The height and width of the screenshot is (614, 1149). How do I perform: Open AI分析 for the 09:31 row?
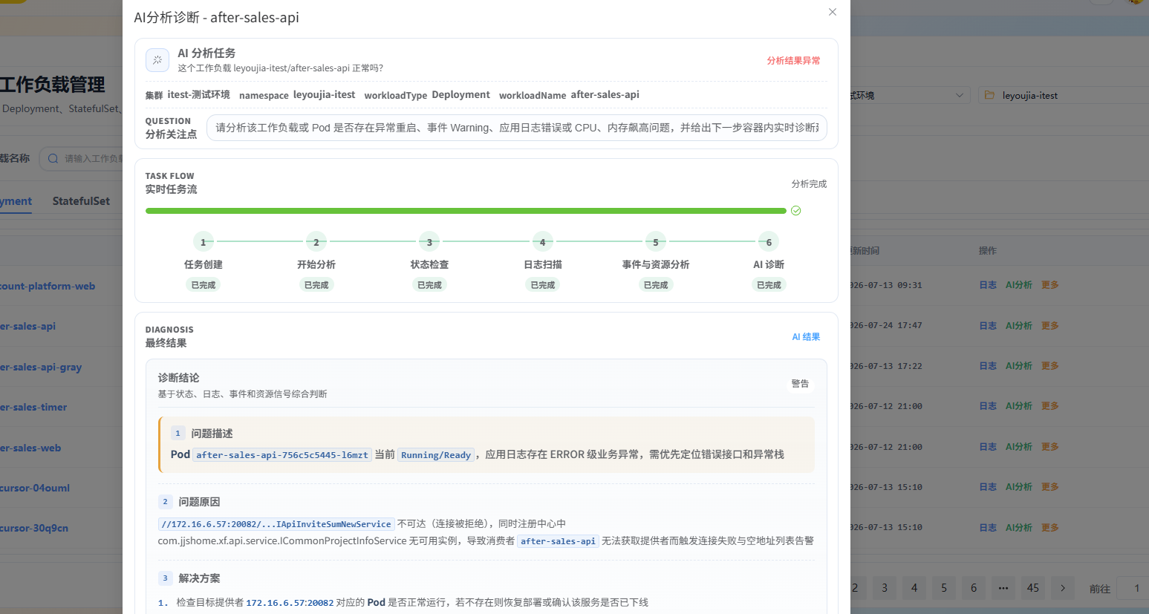[x=1019, y=285]
